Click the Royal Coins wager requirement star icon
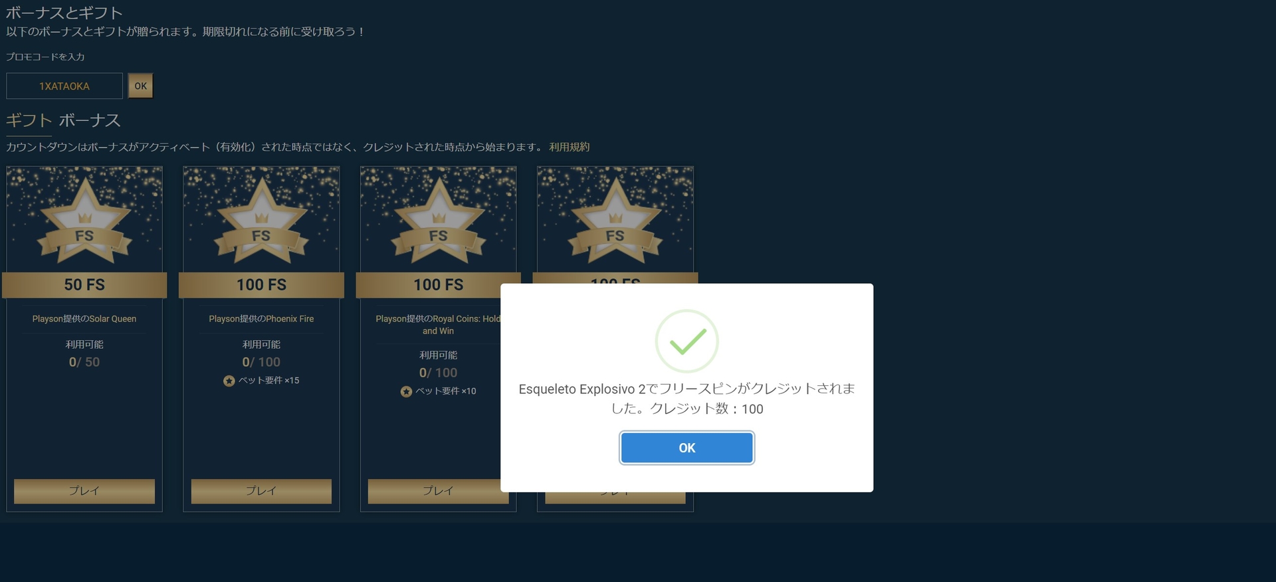Image resolution: width=1276 pixels, height=582 pixels. point(406,391)
